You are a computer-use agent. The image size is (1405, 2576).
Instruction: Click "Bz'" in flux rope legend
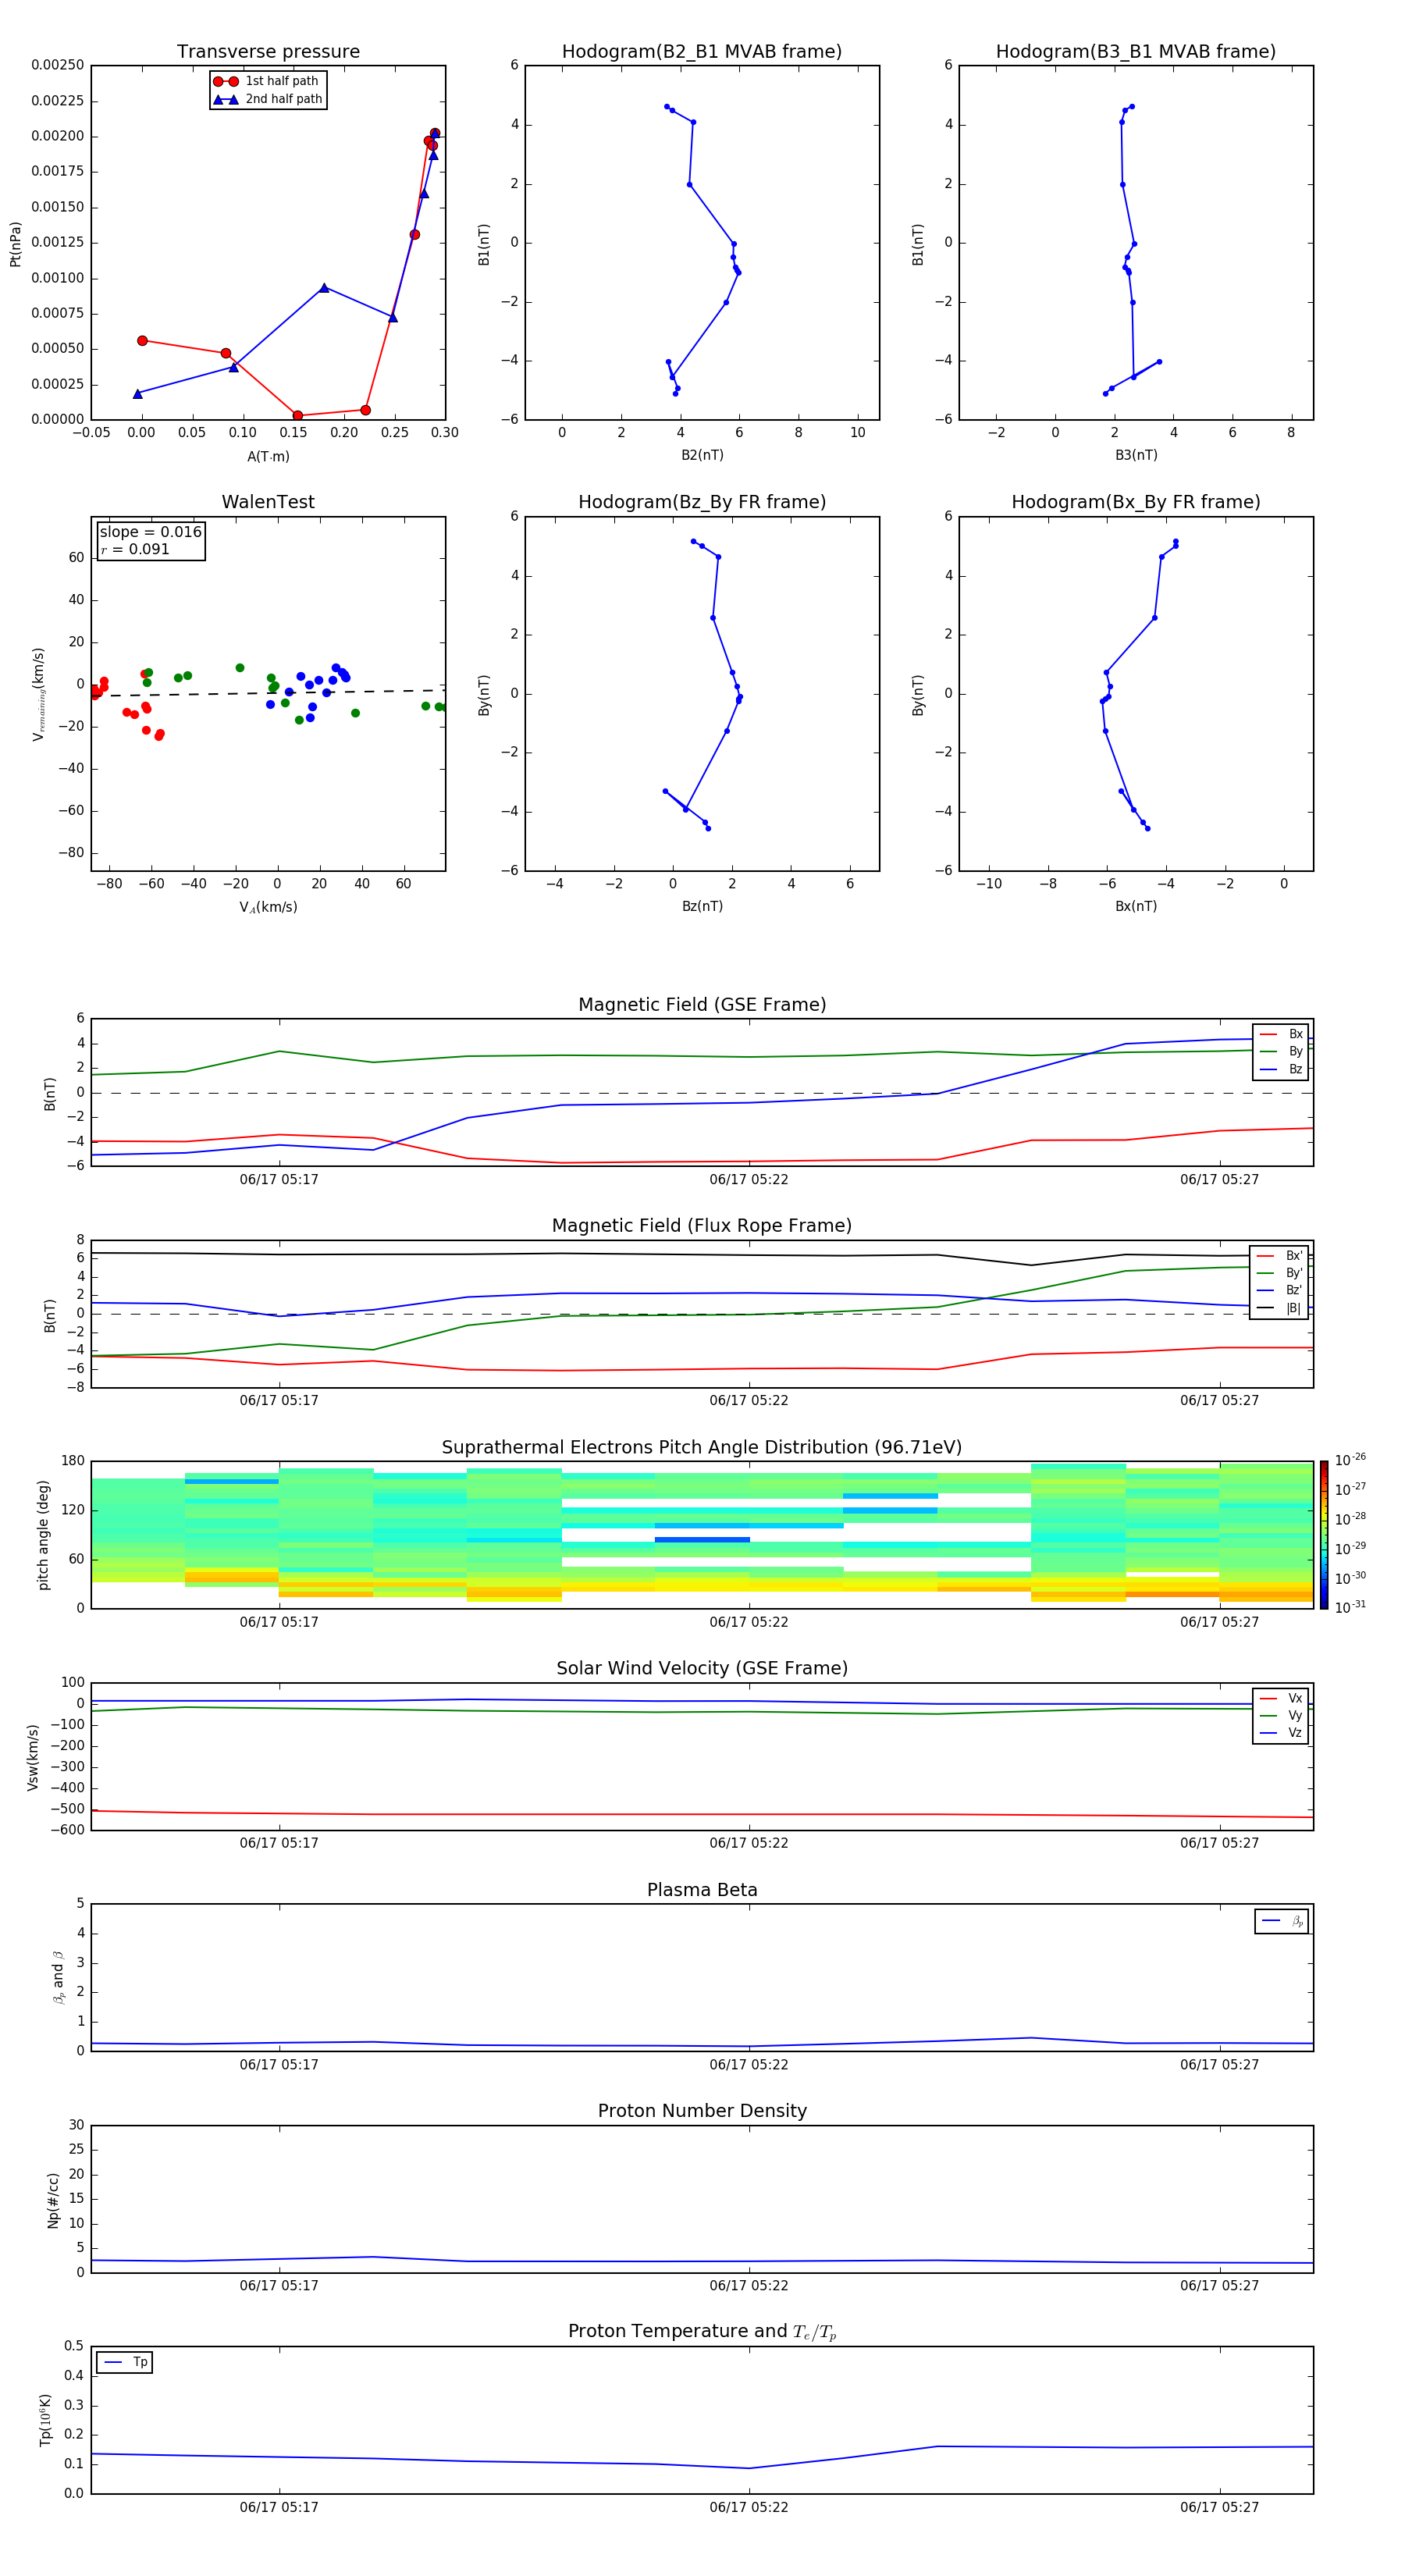pyautogui.click(x=1293, y=1290)
